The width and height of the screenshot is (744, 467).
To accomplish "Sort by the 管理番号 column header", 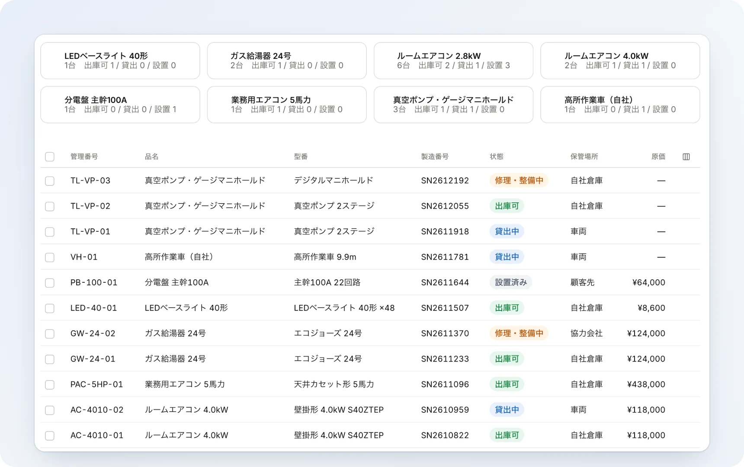I will 84,157.
